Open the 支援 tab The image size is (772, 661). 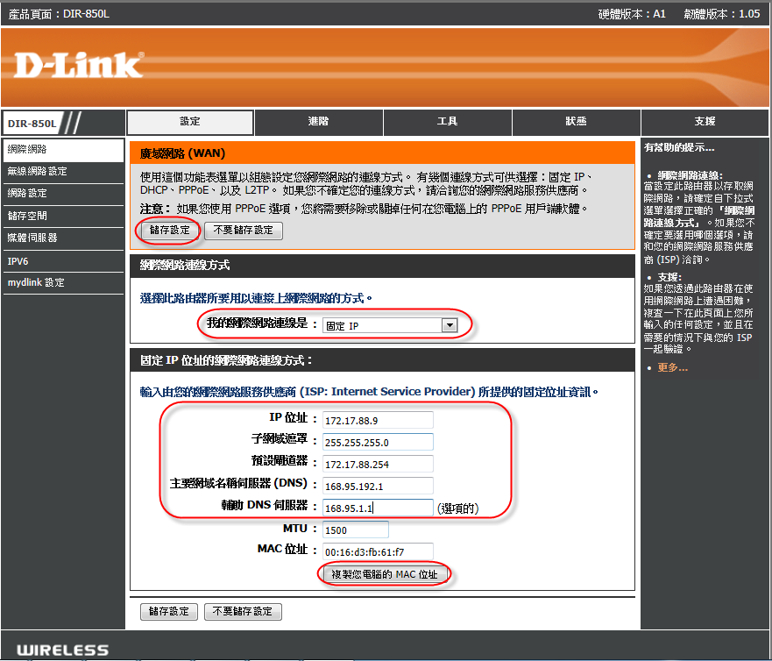point(705,122)
